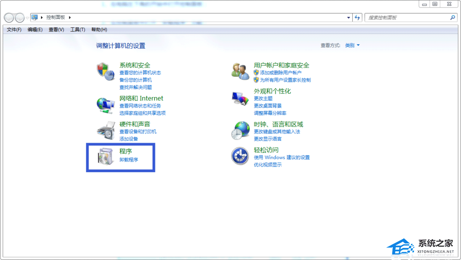Open the 编辑(E) menu
461x260 pixels.
click(35, 30)
